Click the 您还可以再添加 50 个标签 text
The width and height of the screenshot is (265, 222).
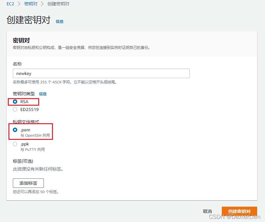[36, 192]
